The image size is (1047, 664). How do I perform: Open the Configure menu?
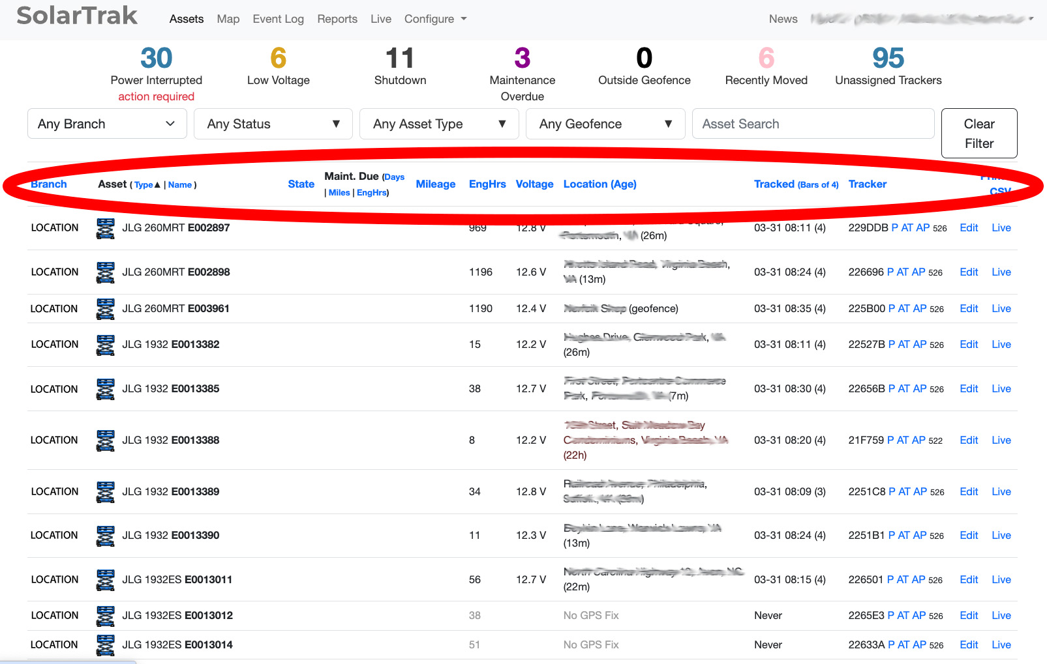435,19
